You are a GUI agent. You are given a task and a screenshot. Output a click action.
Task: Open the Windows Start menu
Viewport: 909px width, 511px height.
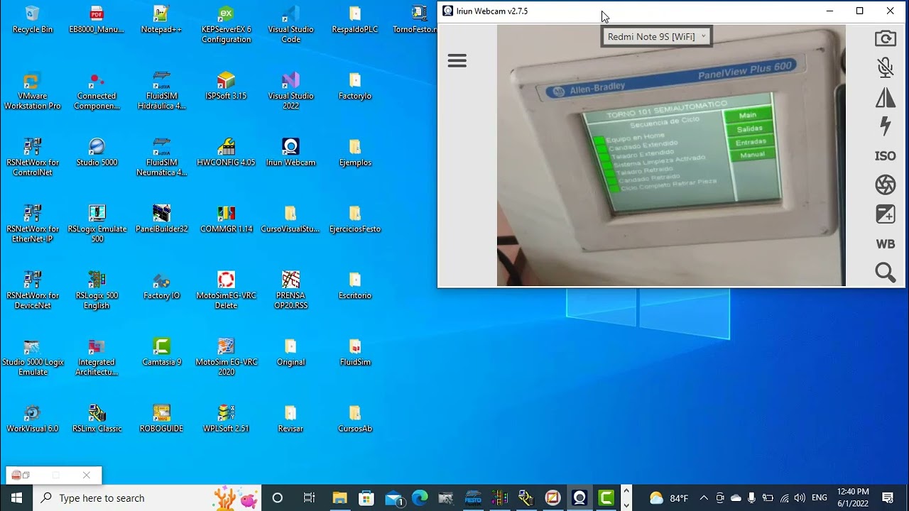[x=16, y=498]
